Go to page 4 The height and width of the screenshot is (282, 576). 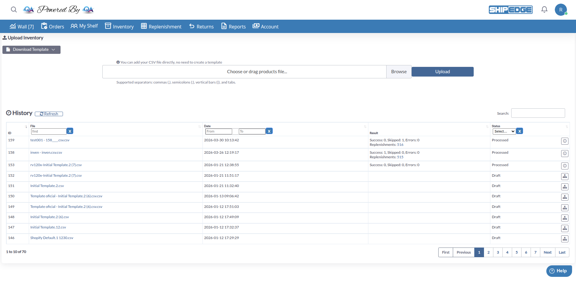(507, 252)
